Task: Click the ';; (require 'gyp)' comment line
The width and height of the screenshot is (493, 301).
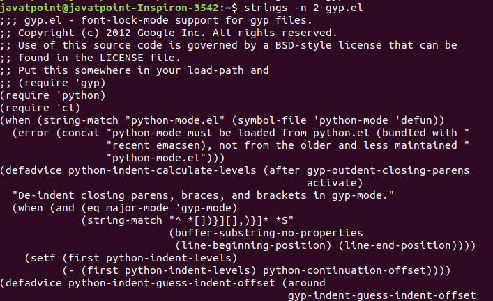Action: [52, 83]
